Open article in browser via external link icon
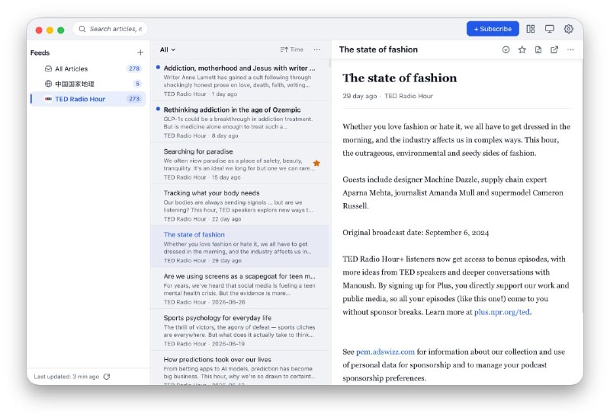 (554, 49)
